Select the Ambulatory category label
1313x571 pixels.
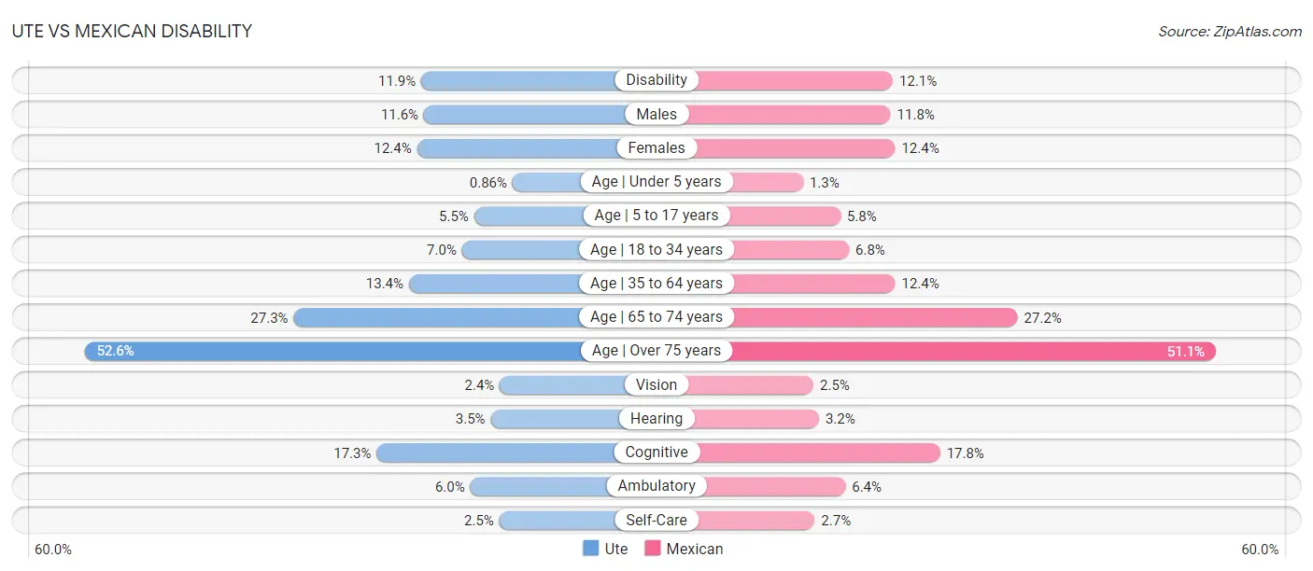point(656,486)
